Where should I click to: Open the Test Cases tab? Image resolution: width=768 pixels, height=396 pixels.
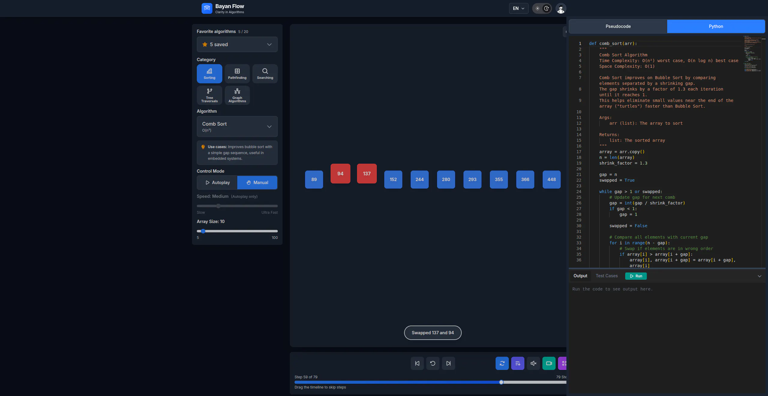pos(607,276)
